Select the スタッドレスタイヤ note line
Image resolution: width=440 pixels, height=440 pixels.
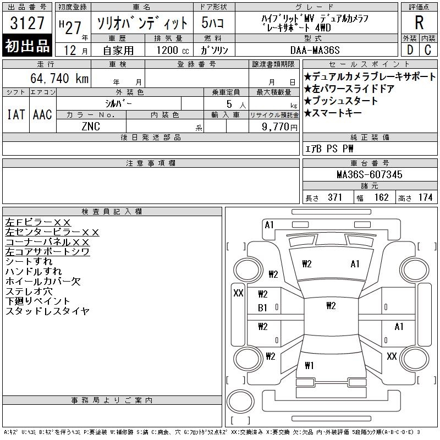[47, 311]
